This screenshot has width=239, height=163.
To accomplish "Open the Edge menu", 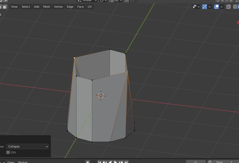I will click(70, 7).
